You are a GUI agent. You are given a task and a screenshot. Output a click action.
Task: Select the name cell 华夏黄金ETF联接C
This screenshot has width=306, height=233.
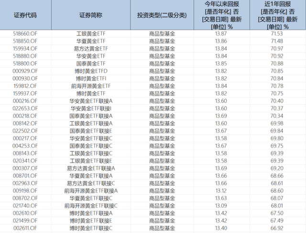[x=91, y=198]
